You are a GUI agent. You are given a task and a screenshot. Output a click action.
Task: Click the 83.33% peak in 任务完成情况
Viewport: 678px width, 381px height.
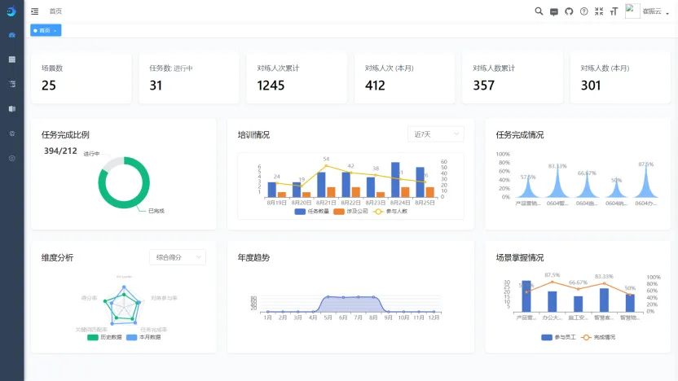(x=557, y=184)
